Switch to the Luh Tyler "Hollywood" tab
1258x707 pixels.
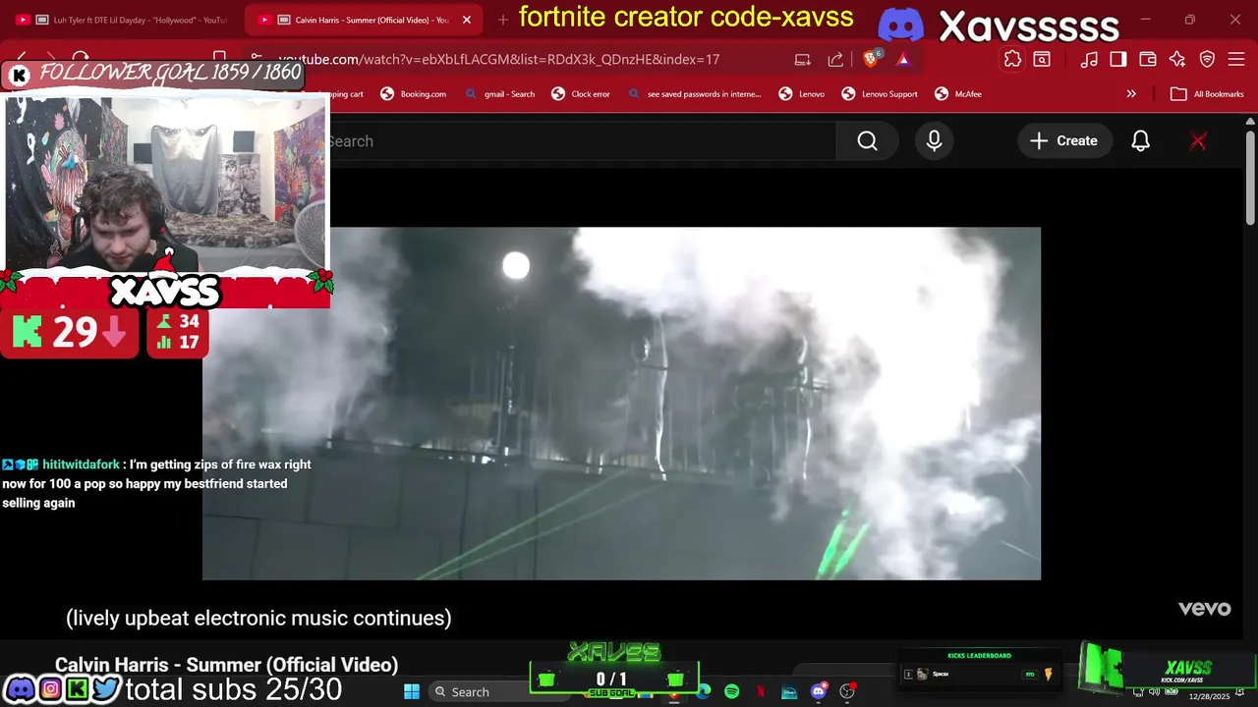(x=128, y=20)
